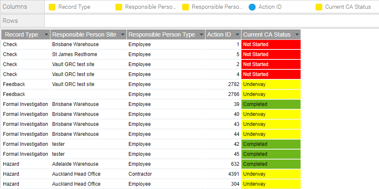Image resolution: width=379 pixels, height=189 pixels.
Task: Click yellow Underway cell for Action 2782
Action: point(271,84)
